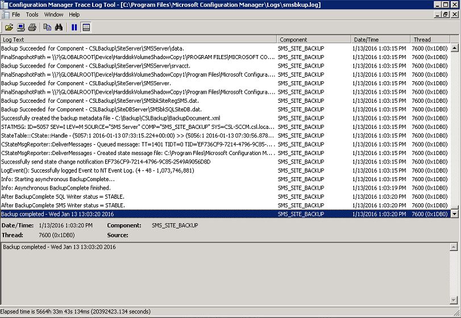Open the Tools menu
Viewport: 461px width, 318px height.
click(32, 15)
